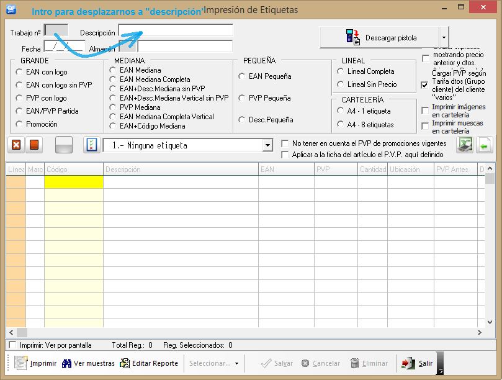Click the Almacén name field
Viewport: 502px width, 380px height.
coord(185,47)
